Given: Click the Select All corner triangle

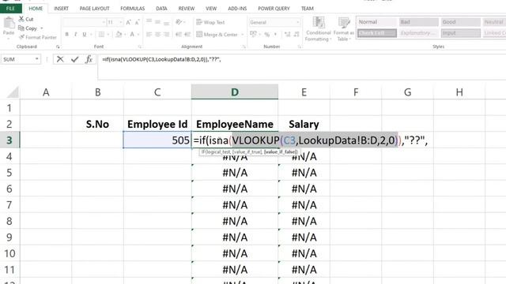Looking at the screenshot, I should [13, 92].
